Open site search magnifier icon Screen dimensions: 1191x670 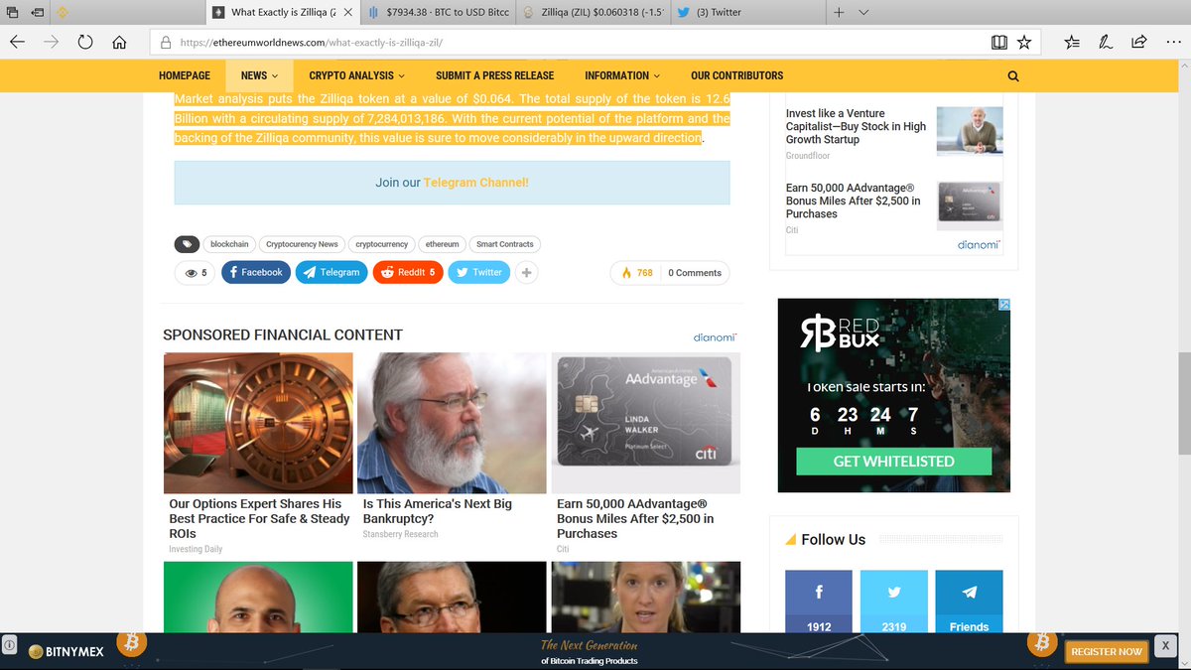(x=1012, y=76)
